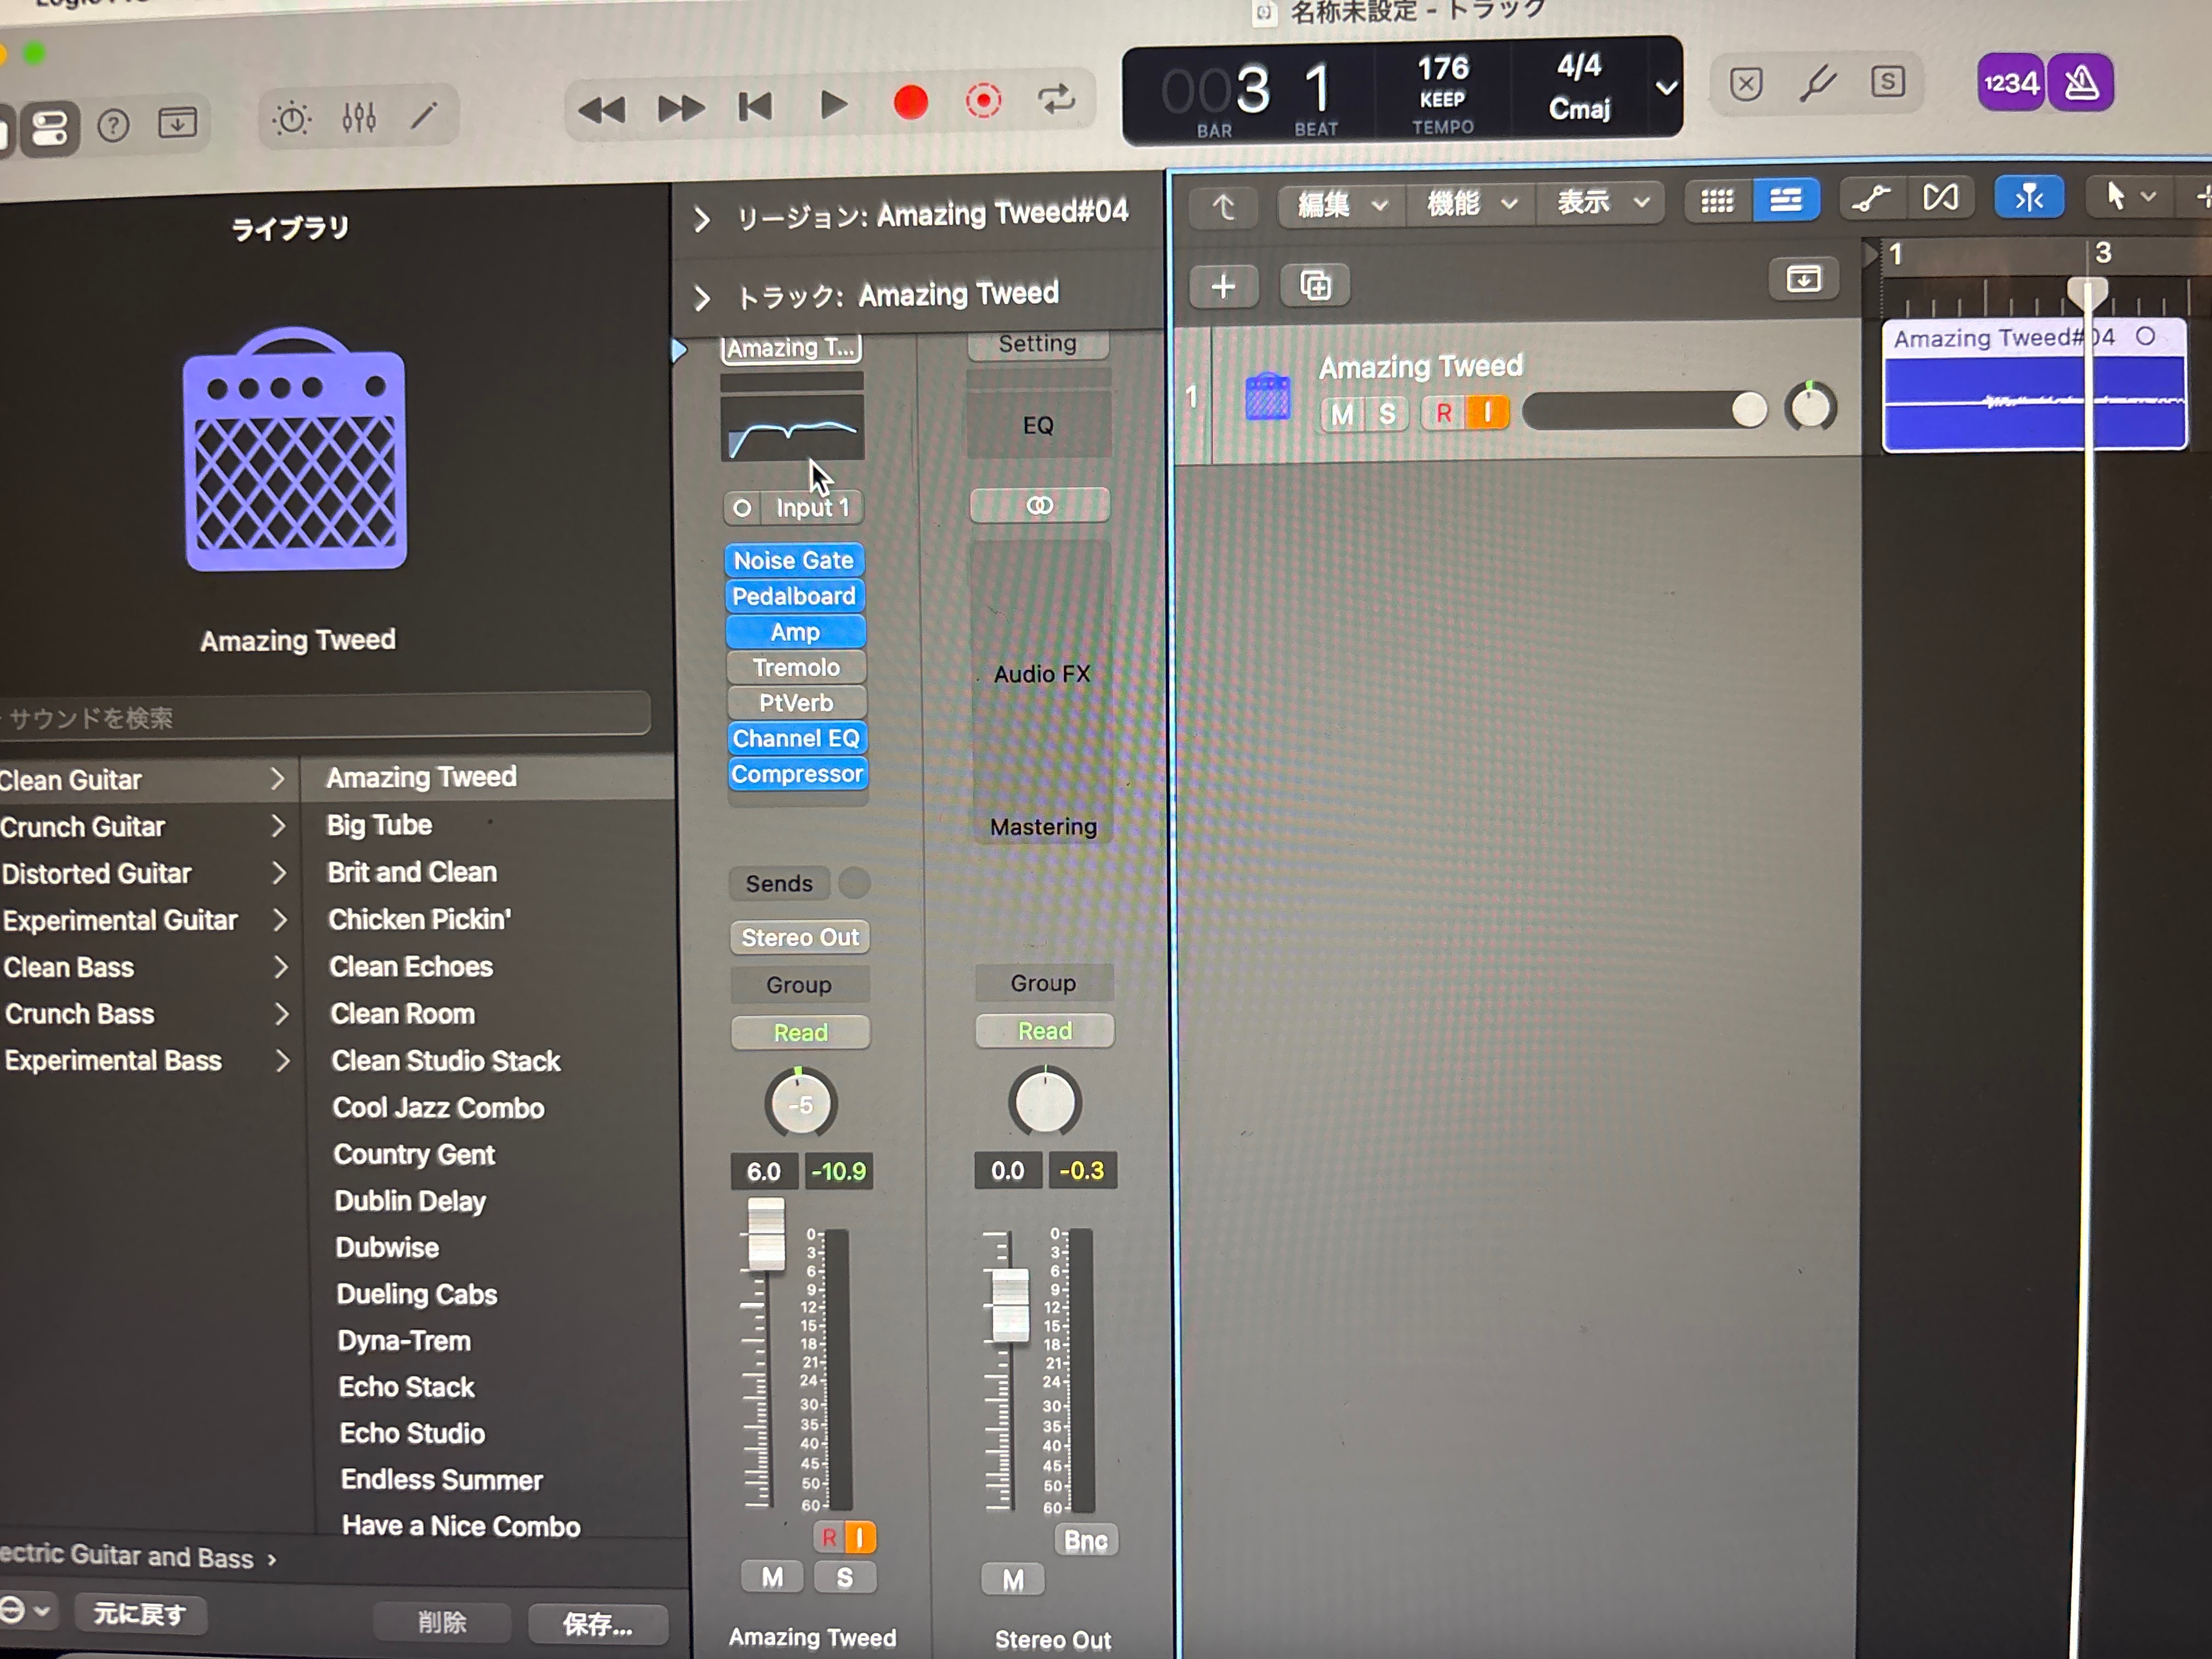The width and height of the screenshot is (2212, 1659).
Task: Open the Mixer from the control bar
Action: point(358,119)
